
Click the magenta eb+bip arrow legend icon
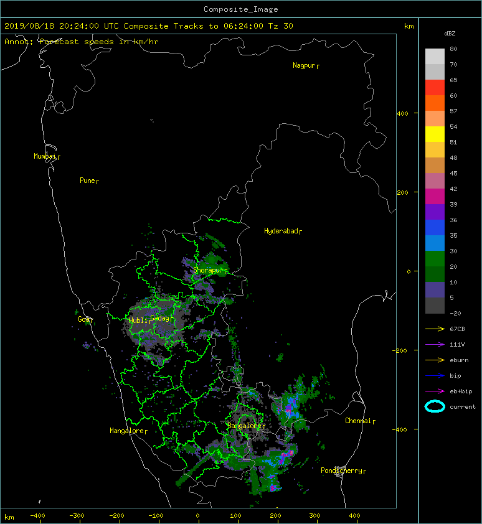pos(435,391)
